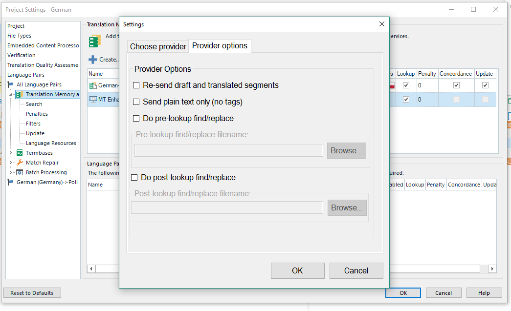This screenshot has height=311, width=511.
Task: Enable Re-send draft and translated segments
Action: [x=136, y=85]
